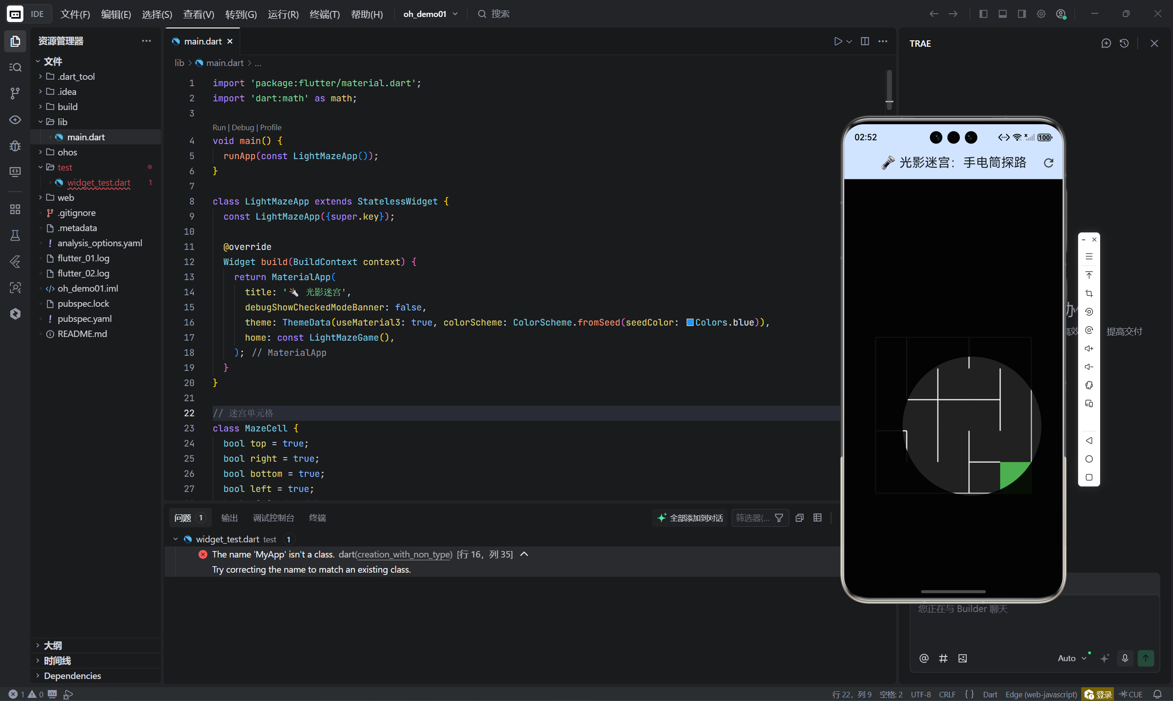
Task: Click the run and debug bug icon
Action: [x=15, y=146]
